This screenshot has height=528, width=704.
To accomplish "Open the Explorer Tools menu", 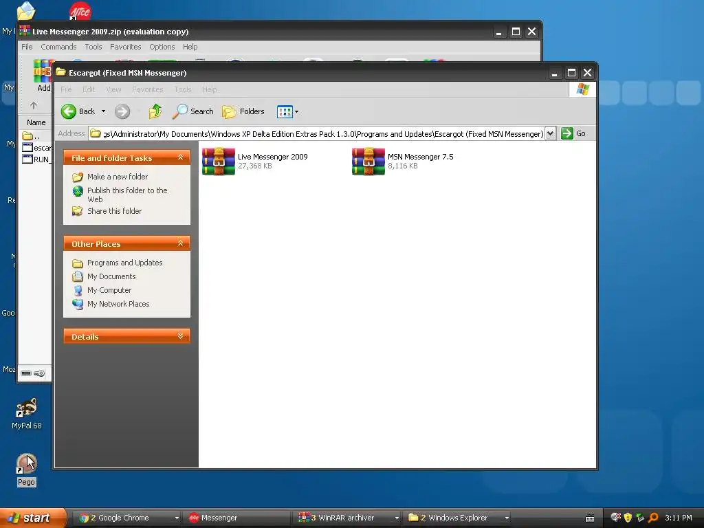I will (183, 89).
